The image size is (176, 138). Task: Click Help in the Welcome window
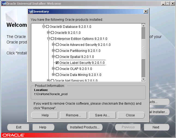pos(43,127)
